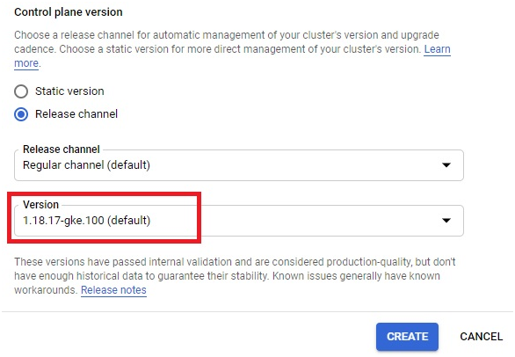Click the blue CREATE button

click(407, 336)
